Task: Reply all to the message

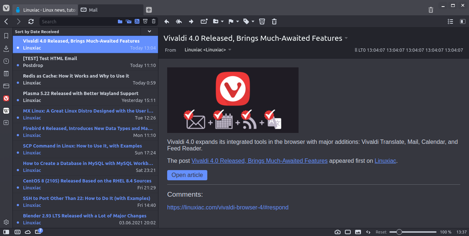Action: click(x=179, y=21)
